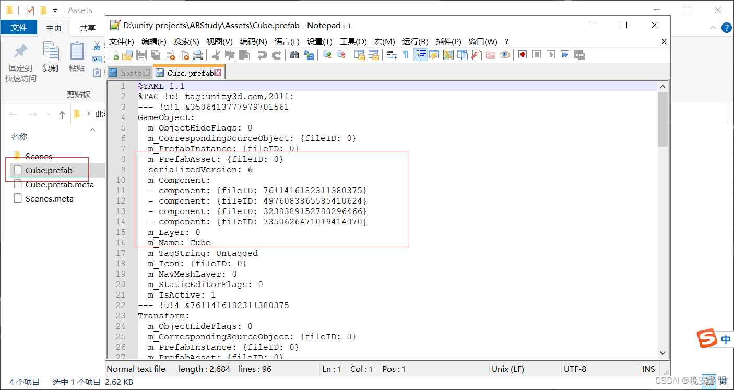Viewport: 734px width, 390px height.
Task: Click the Save icon in Notepad++ toolbar
Action: coord(141,55)
